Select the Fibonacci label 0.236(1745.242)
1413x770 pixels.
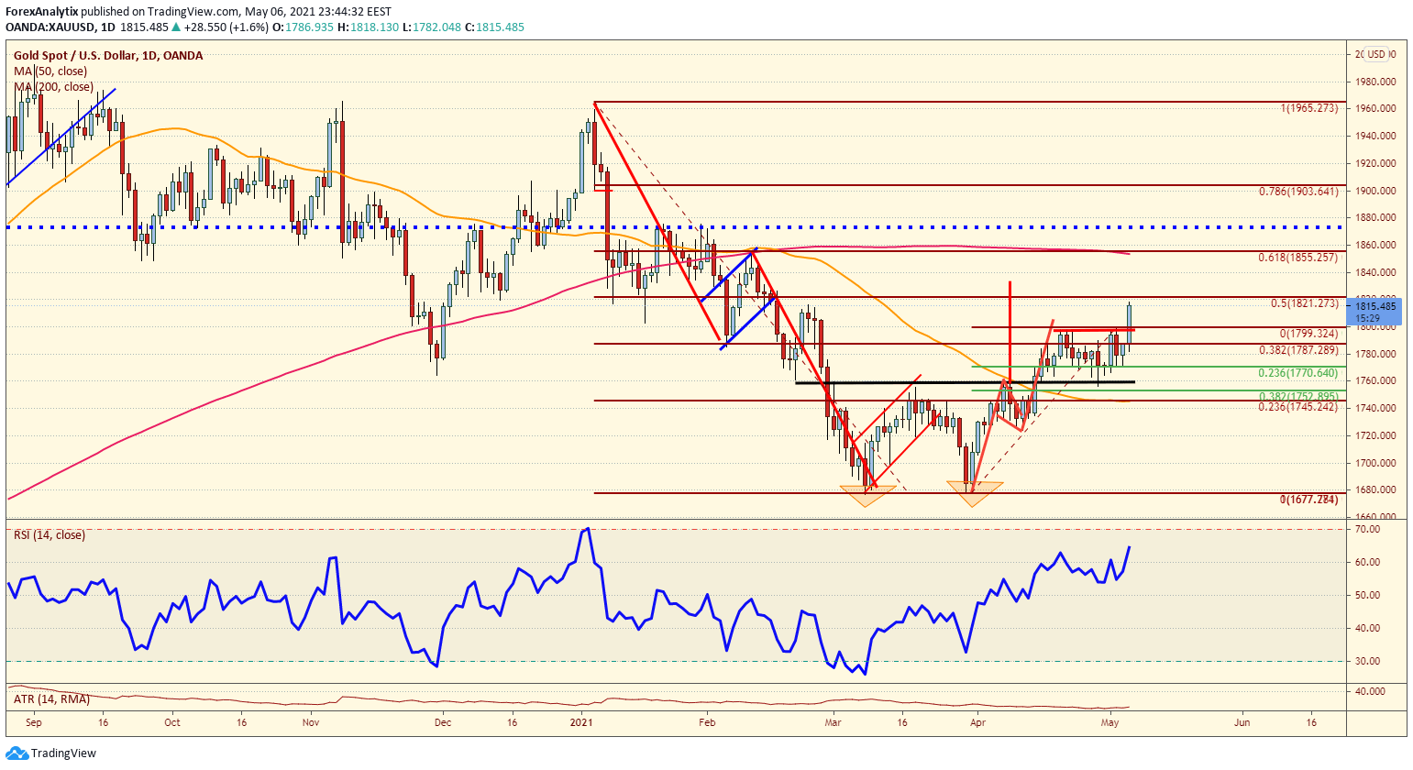click(x=1298, y=407)
